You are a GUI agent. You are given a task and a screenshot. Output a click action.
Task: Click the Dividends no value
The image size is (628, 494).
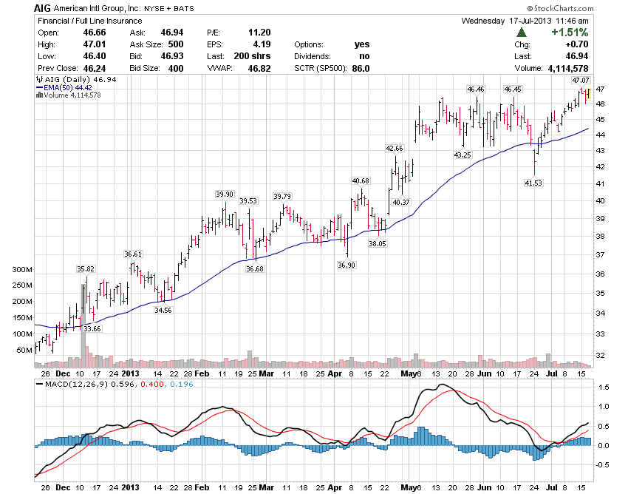364,56
